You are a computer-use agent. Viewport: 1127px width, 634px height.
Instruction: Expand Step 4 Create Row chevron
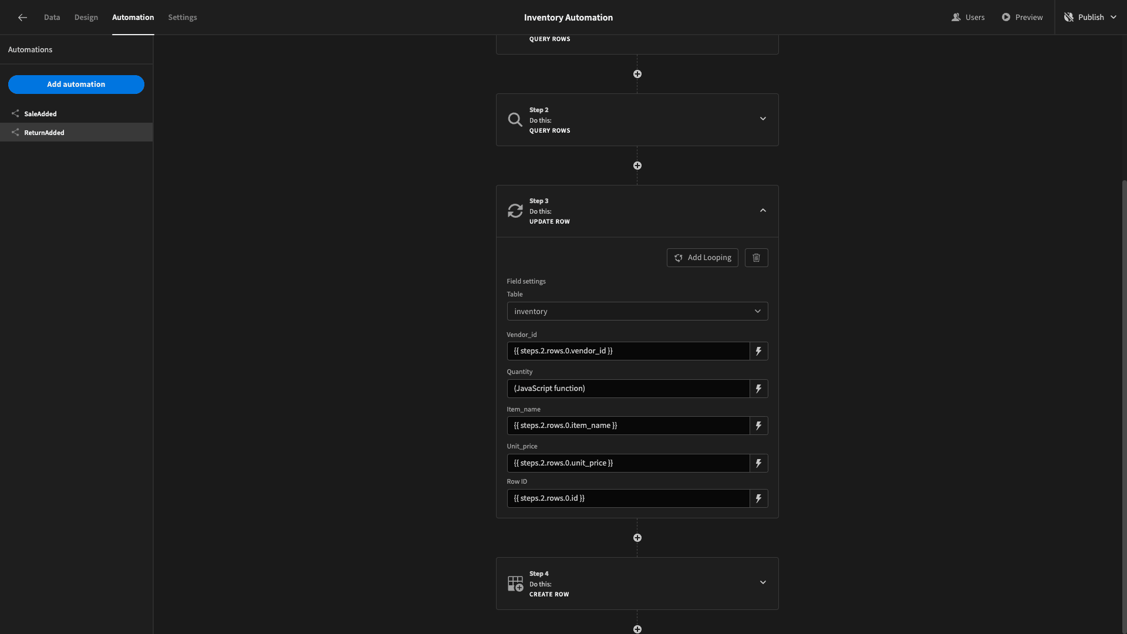point(763,582)
